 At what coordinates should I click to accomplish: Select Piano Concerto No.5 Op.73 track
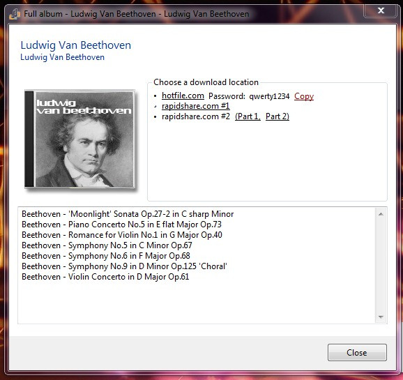pos(121,225)
